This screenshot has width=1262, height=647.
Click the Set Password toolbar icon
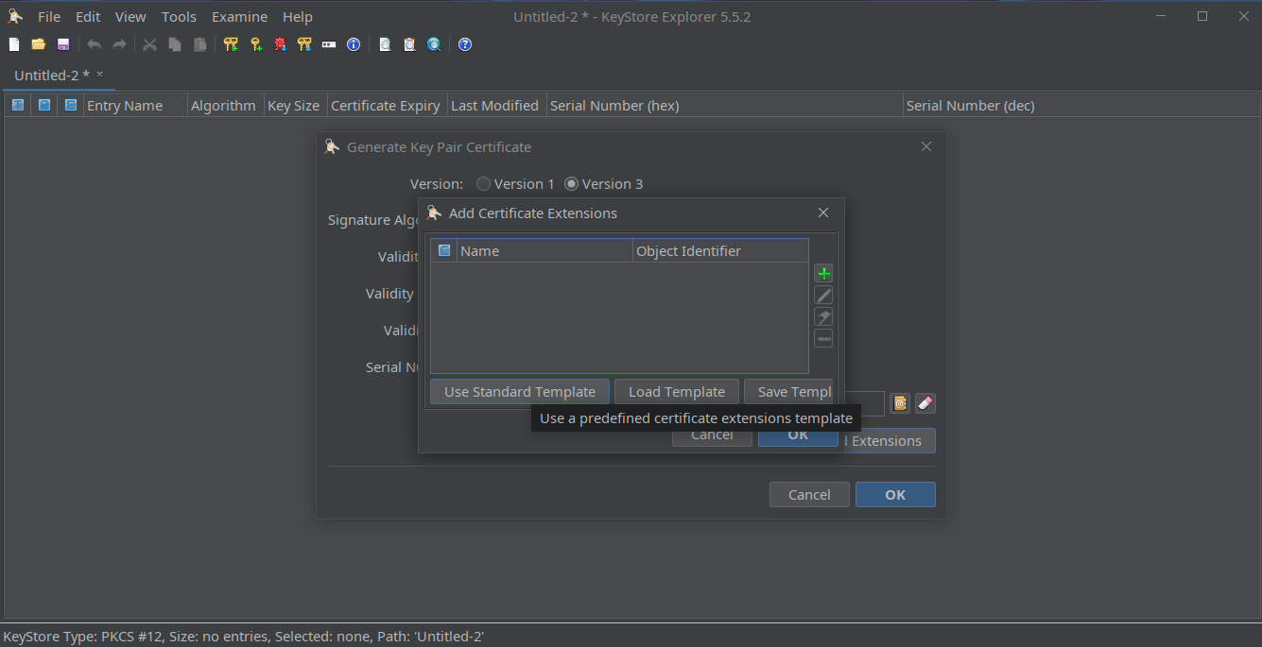[329, 44]
